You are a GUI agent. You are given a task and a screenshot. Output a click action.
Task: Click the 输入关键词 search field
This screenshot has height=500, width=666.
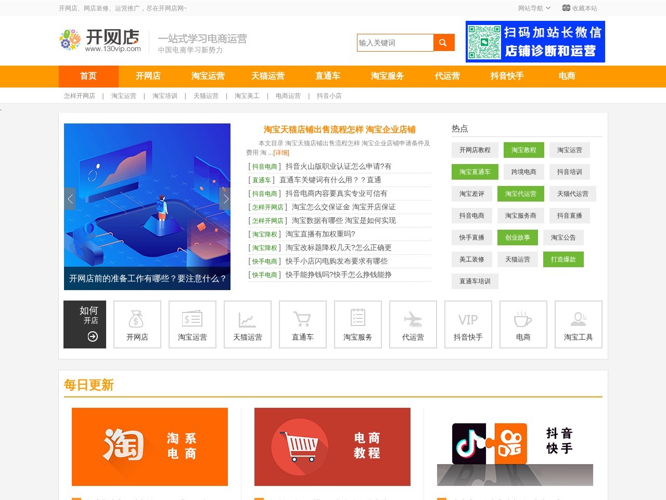[395, 43]
